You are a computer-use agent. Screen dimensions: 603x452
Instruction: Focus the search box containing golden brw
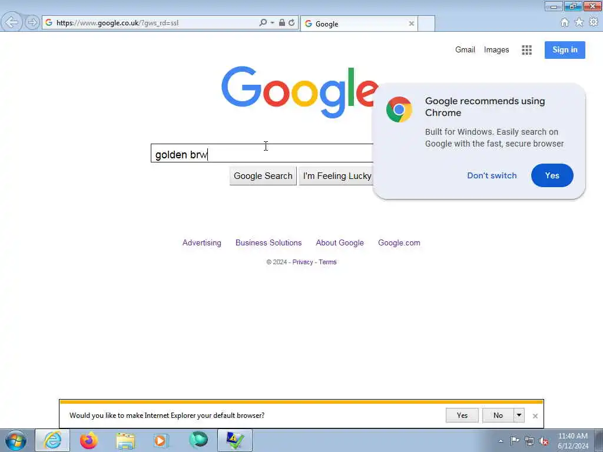262,154
